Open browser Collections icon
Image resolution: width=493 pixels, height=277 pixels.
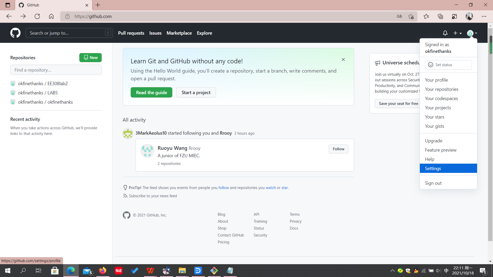click(x=440, y=16)
